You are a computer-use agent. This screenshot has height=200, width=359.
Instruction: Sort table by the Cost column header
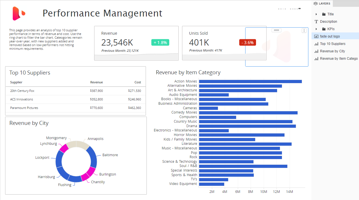pyautogui.click(x=138, y=82)
